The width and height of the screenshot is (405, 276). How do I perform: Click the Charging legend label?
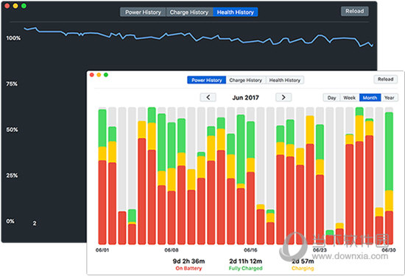[x=303, y=268]
